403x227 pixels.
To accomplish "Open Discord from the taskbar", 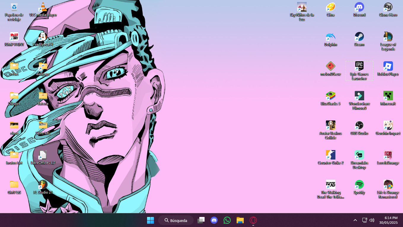I will point(214,220).
